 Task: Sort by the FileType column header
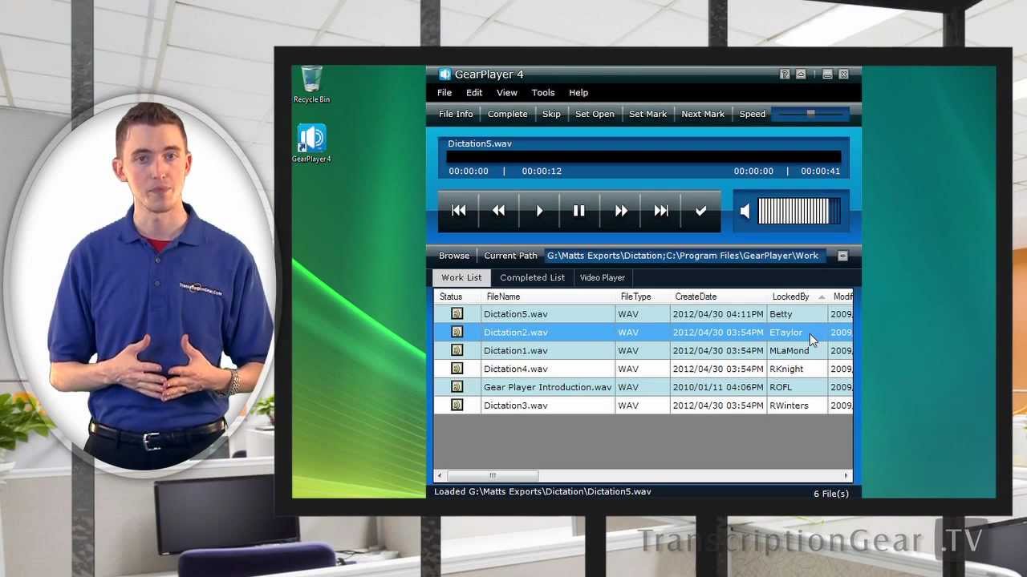(642, 297)
